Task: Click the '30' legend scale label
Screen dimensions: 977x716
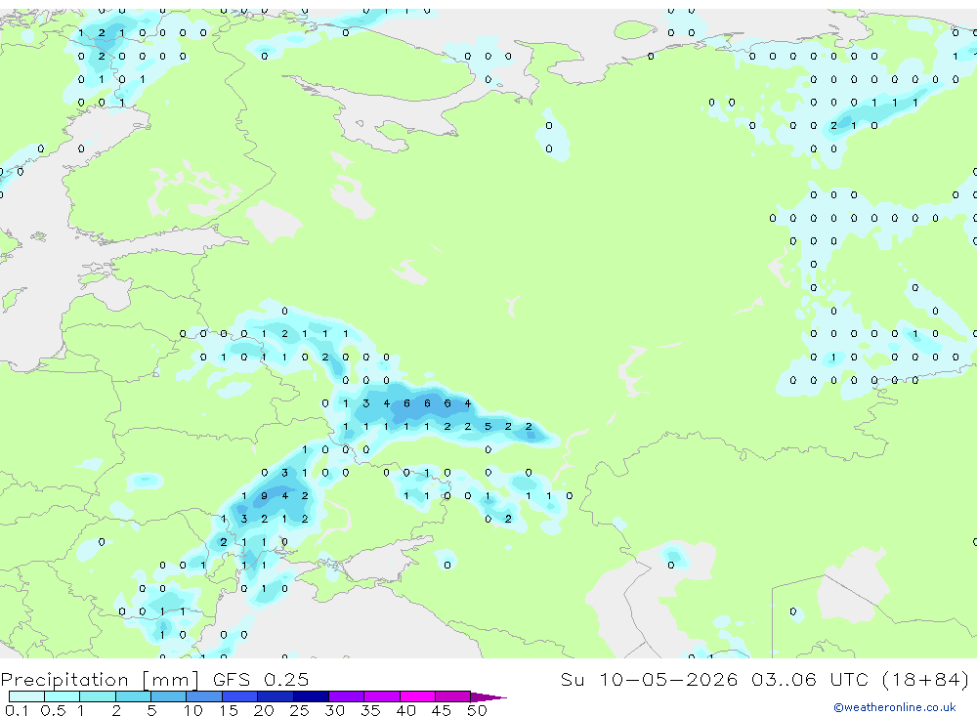Action: [x=334, y=710]
